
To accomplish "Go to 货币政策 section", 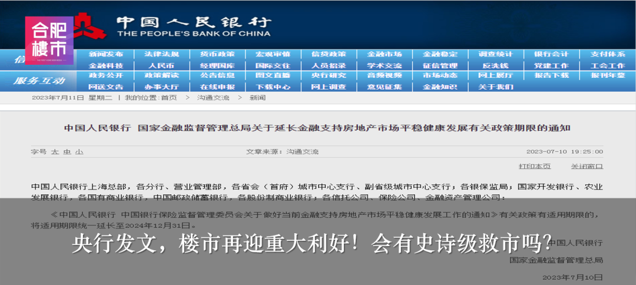I will click(x=217, y=54).
